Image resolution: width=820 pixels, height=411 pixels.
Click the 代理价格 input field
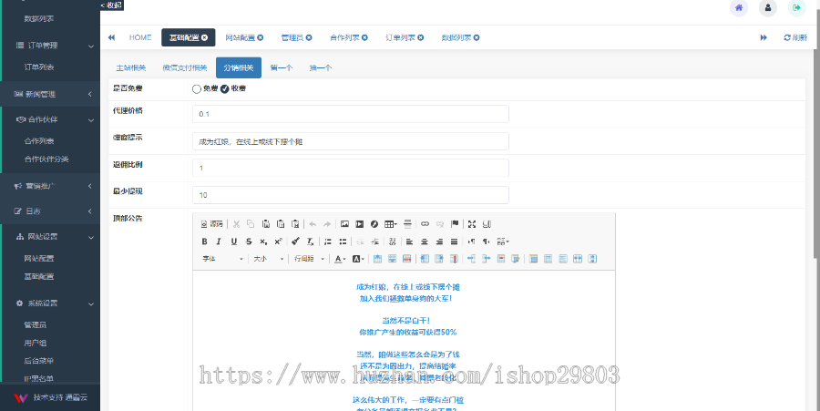coord(351,114)
